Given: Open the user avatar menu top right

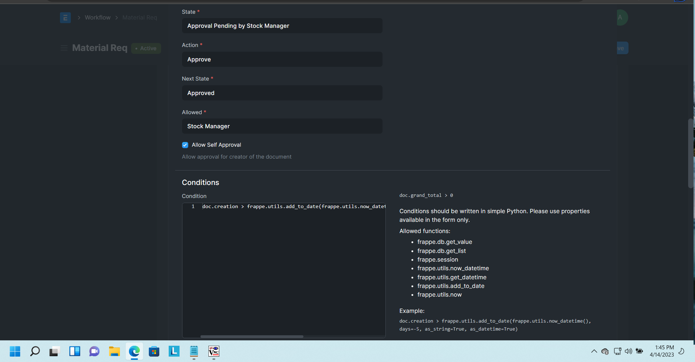Looking at the screenshot, I should 622,17.
